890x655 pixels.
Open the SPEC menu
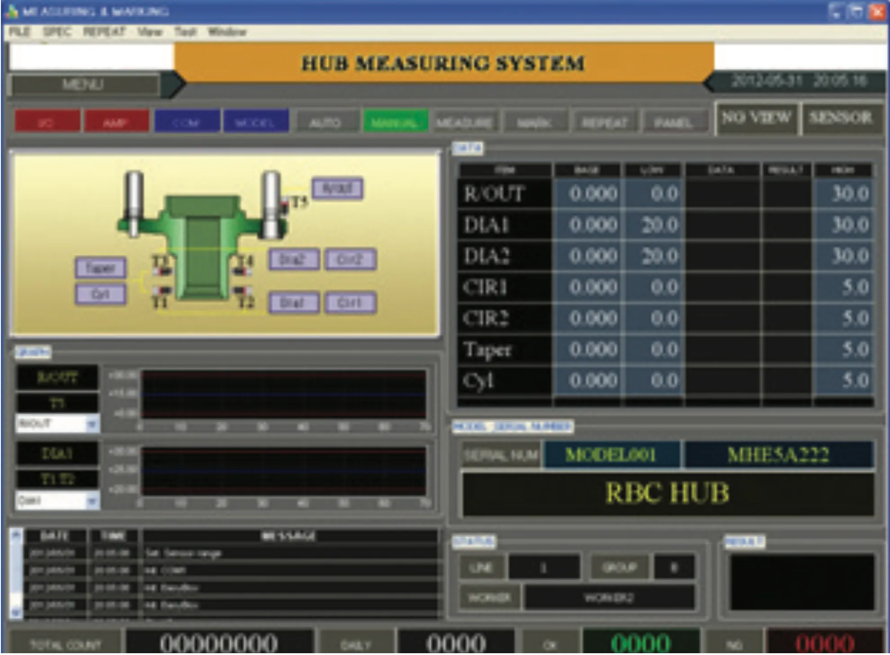point(57,32)
